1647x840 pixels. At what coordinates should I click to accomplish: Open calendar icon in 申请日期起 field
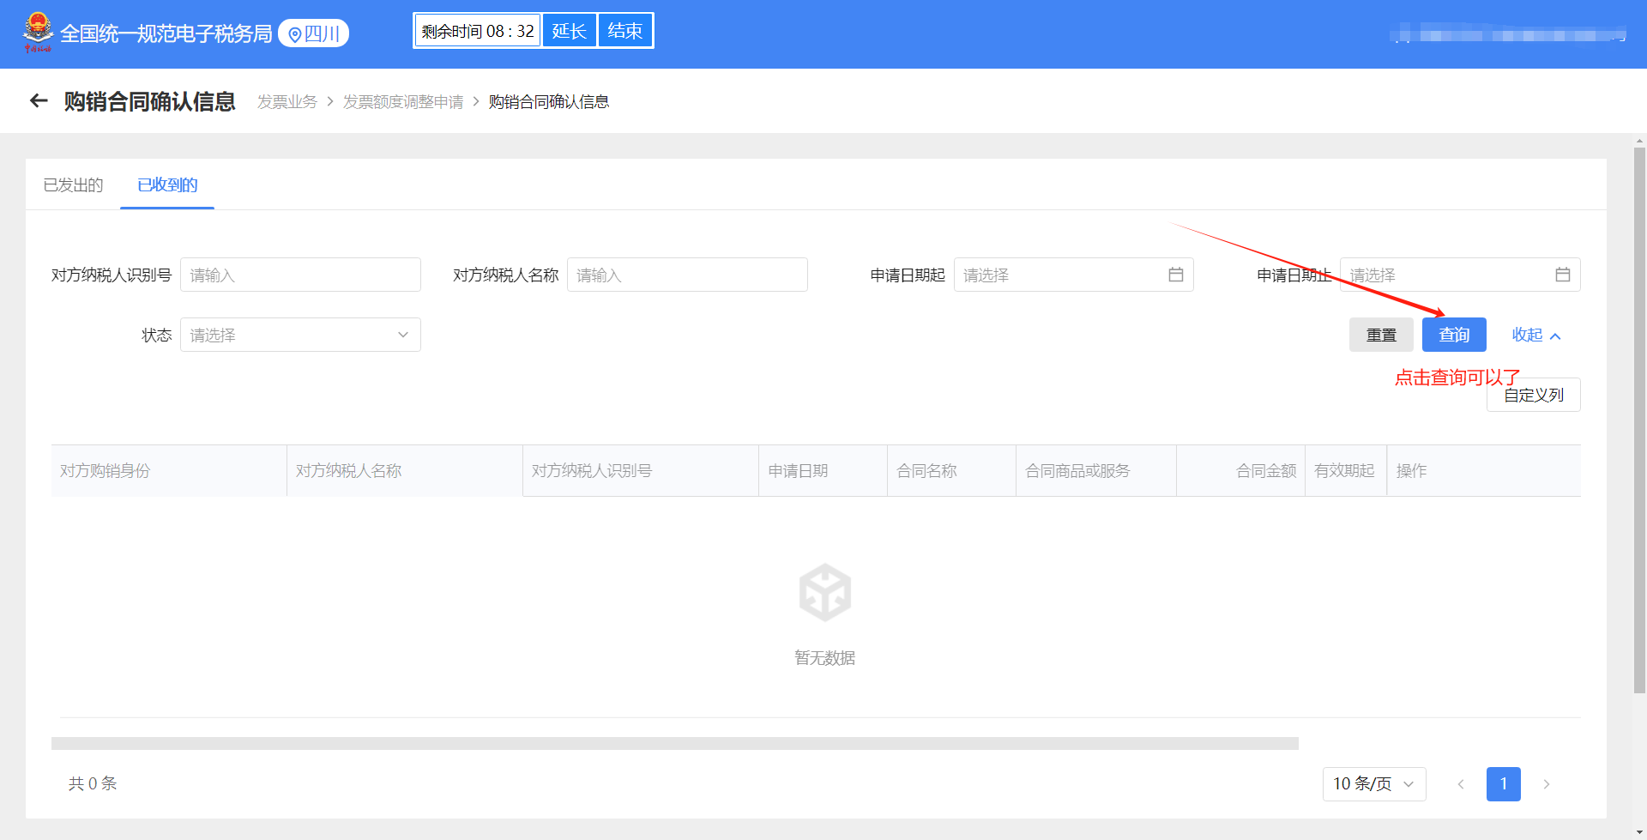[x=1175, y=275]
